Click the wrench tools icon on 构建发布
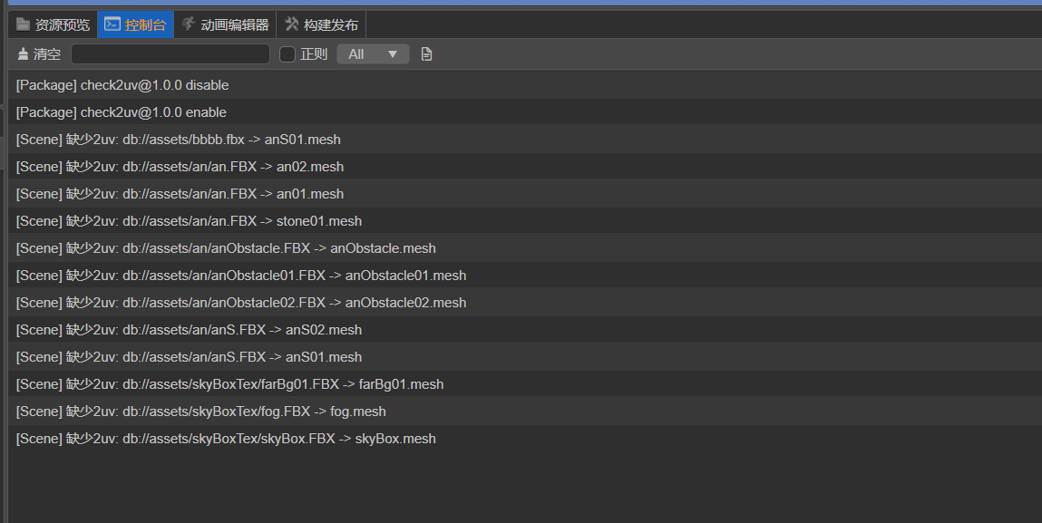 pos(291,24)
